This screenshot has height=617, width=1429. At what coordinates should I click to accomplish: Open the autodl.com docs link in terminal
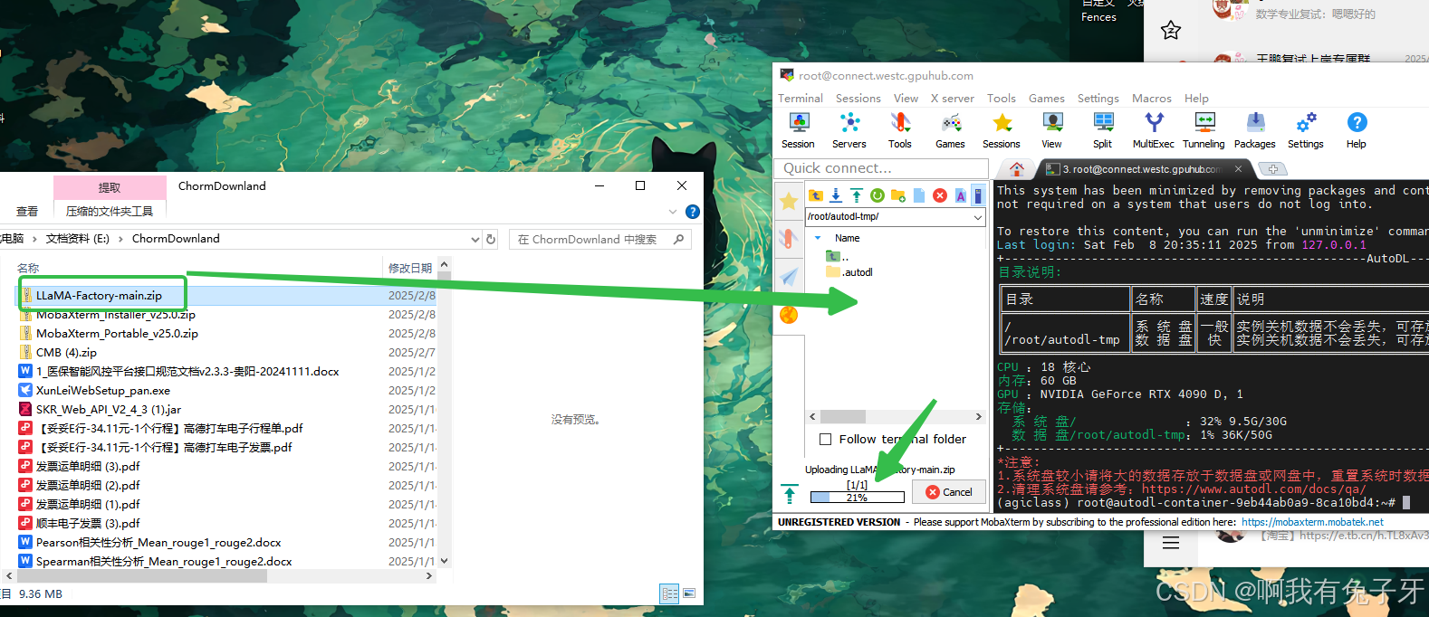[x=1253, y=489]
